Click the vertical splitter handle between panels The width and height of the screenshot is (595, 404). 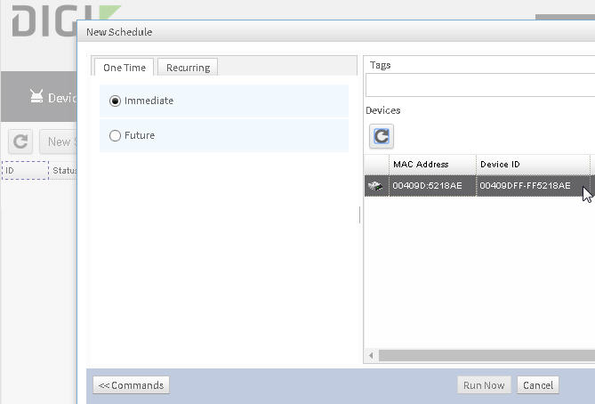click(359, 214)
